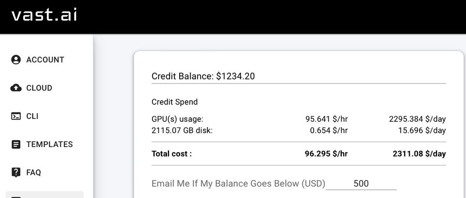Viewport: 466px width, 198px height.
Task: Open Account via the person icon
Action: coord(16,60)
